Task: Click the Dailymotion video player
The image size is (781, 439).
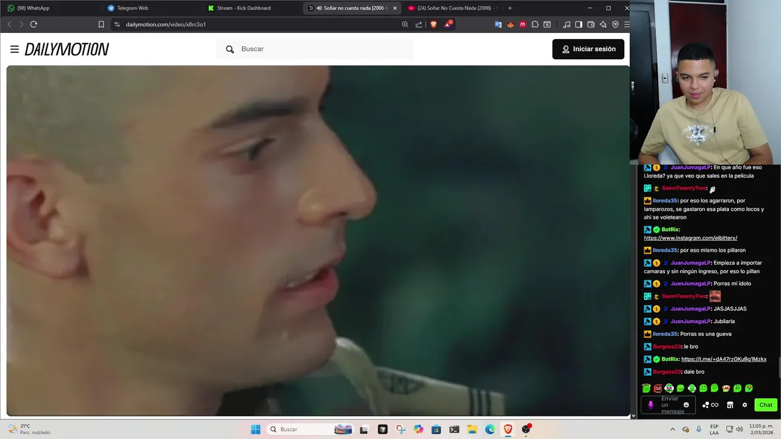Action: tap(318, 241)
